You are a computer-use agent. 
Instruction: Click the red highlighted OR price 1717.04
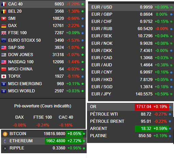(144, 107)
